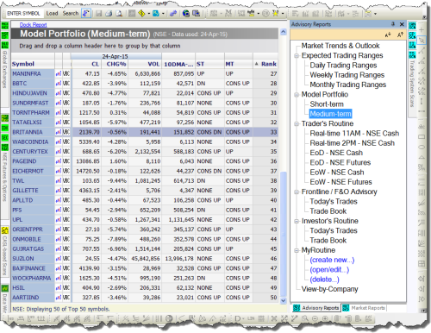The image size is (431, 333).
Task: Click the EICHERMOT symbol cell
Action: click(33, 171)
